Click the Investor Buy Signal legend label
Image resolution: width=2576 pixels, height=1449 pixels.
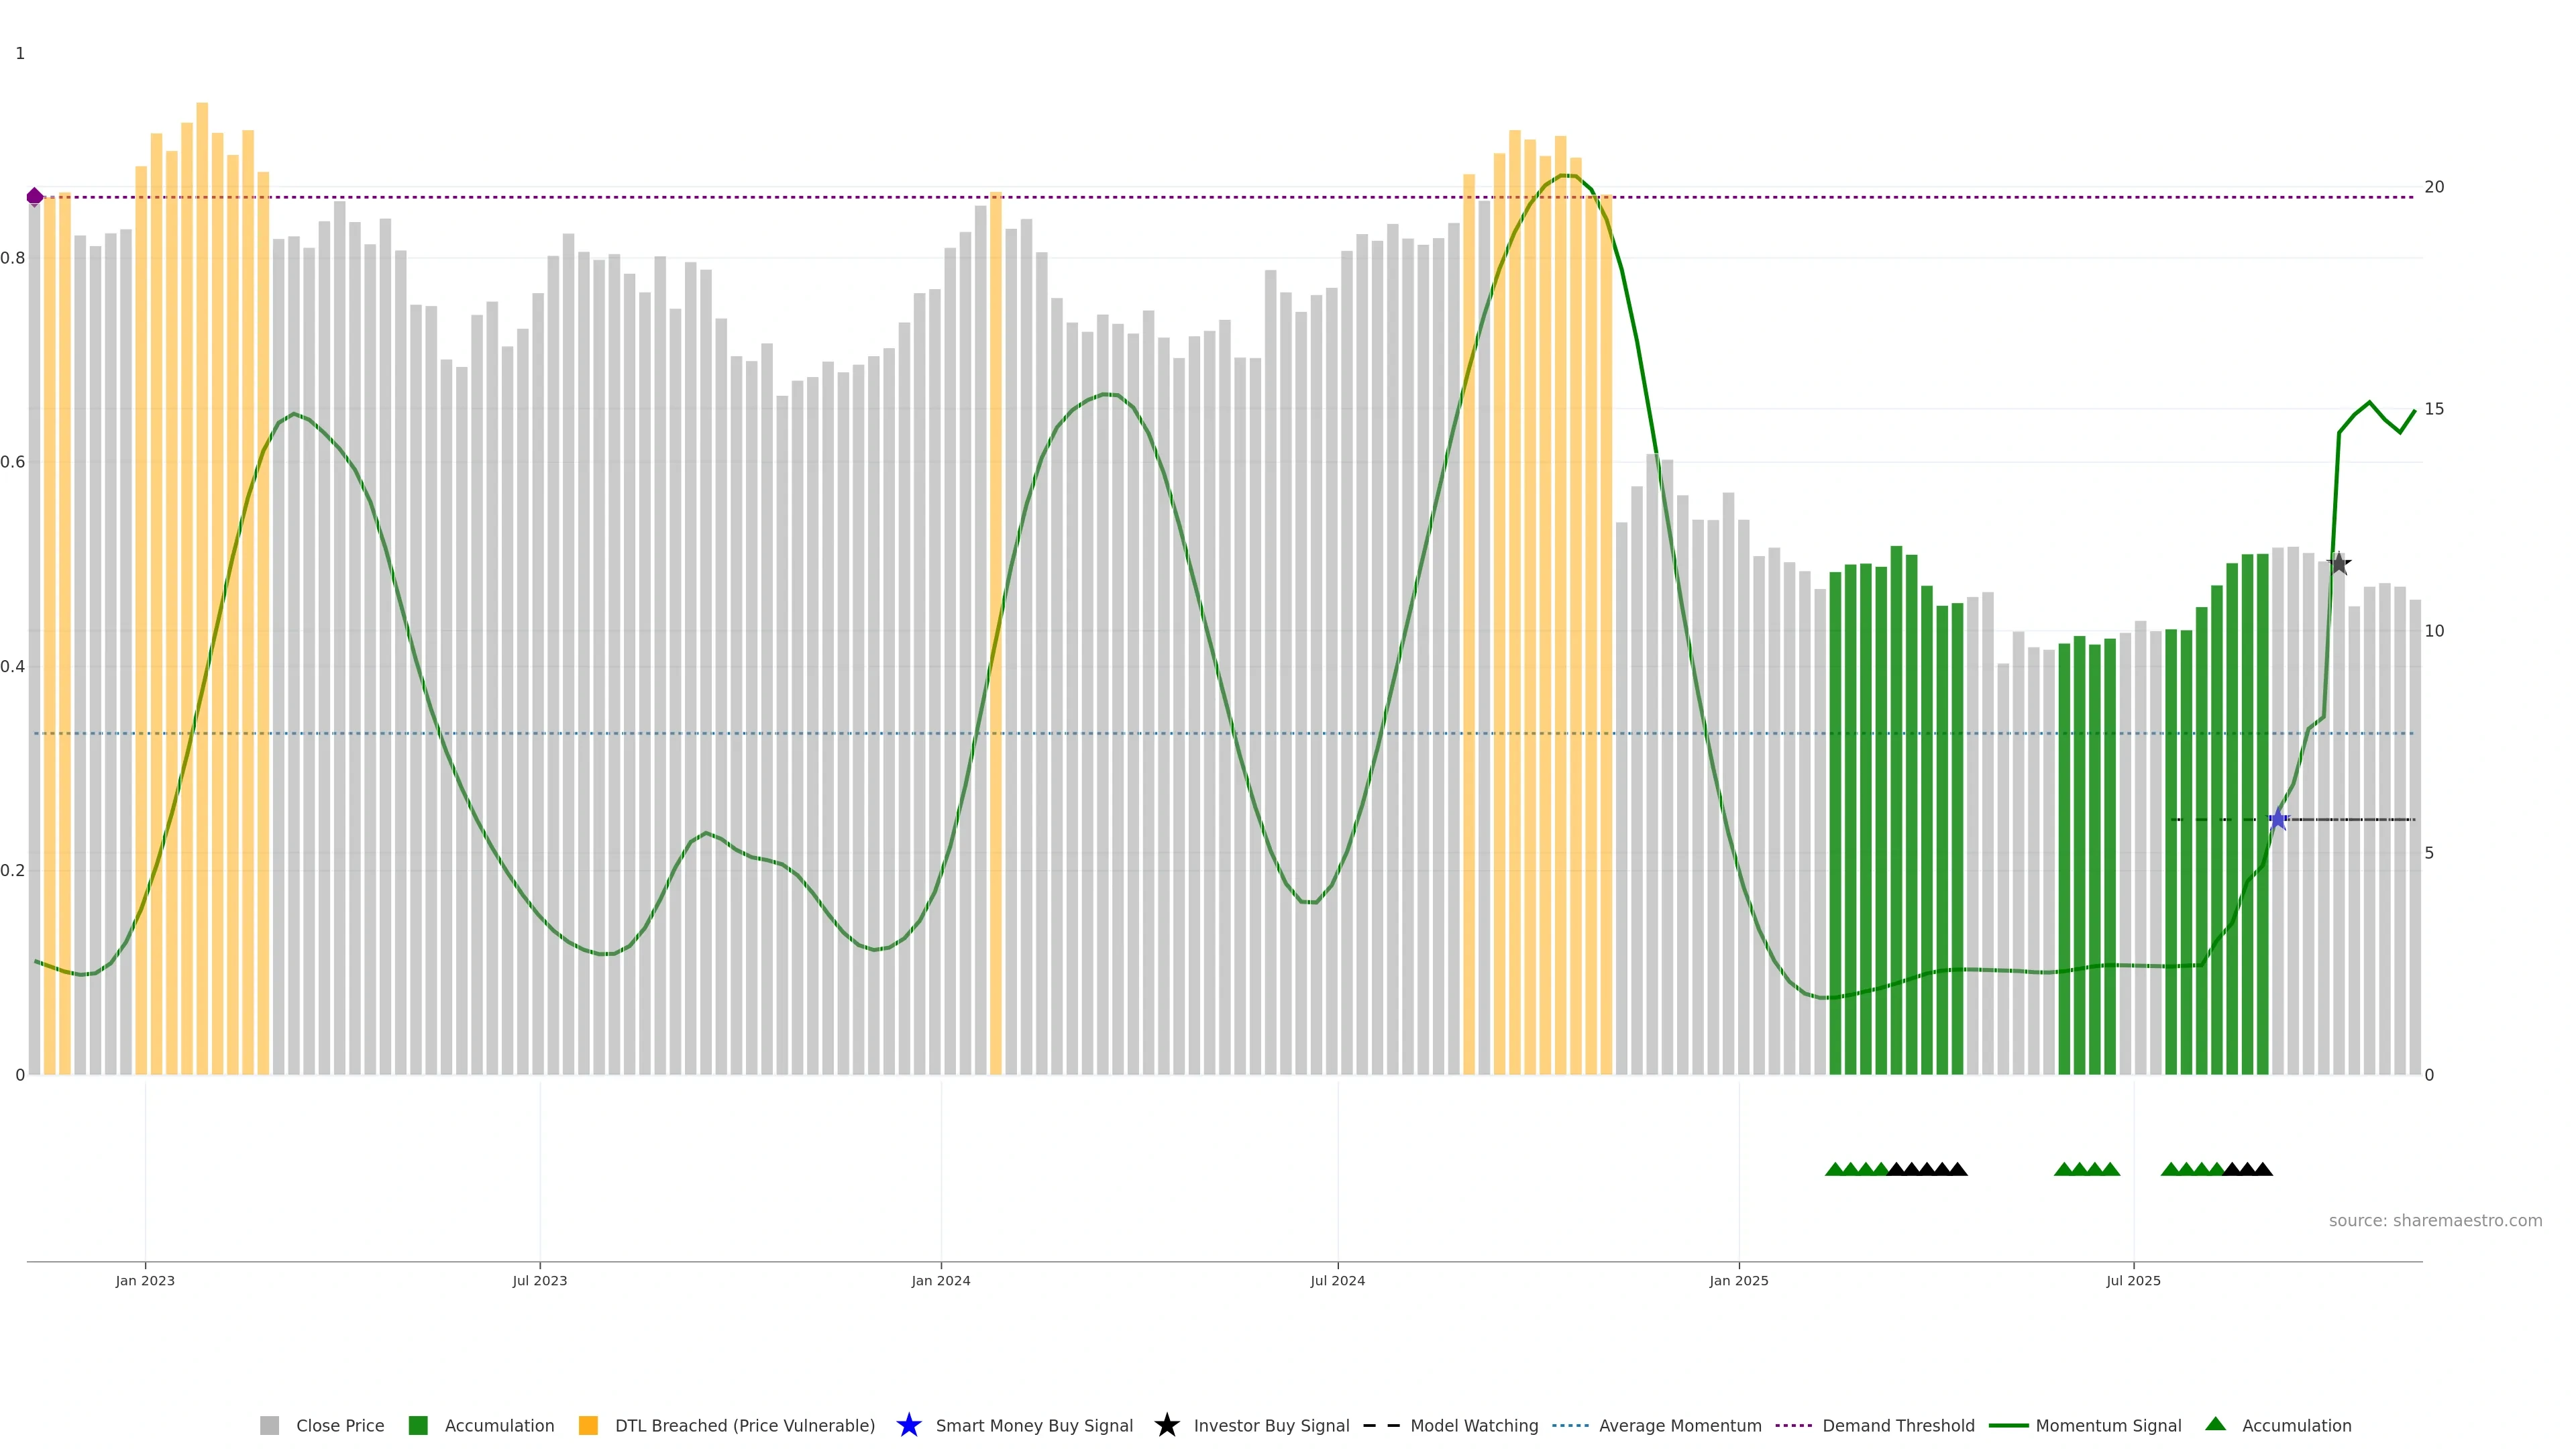point(1271,1425)
